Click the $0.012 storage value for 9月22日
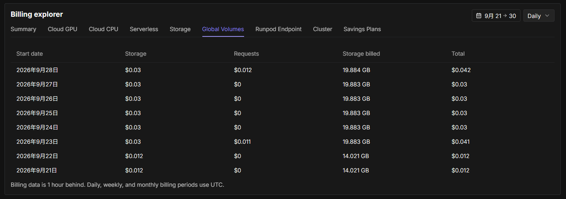This screenshot has width=566, height=199. (134, 156)
